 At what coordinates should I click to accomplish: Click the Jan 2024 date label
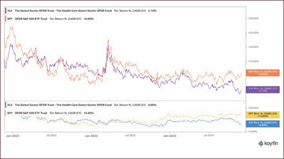click(x=170, y=136)
